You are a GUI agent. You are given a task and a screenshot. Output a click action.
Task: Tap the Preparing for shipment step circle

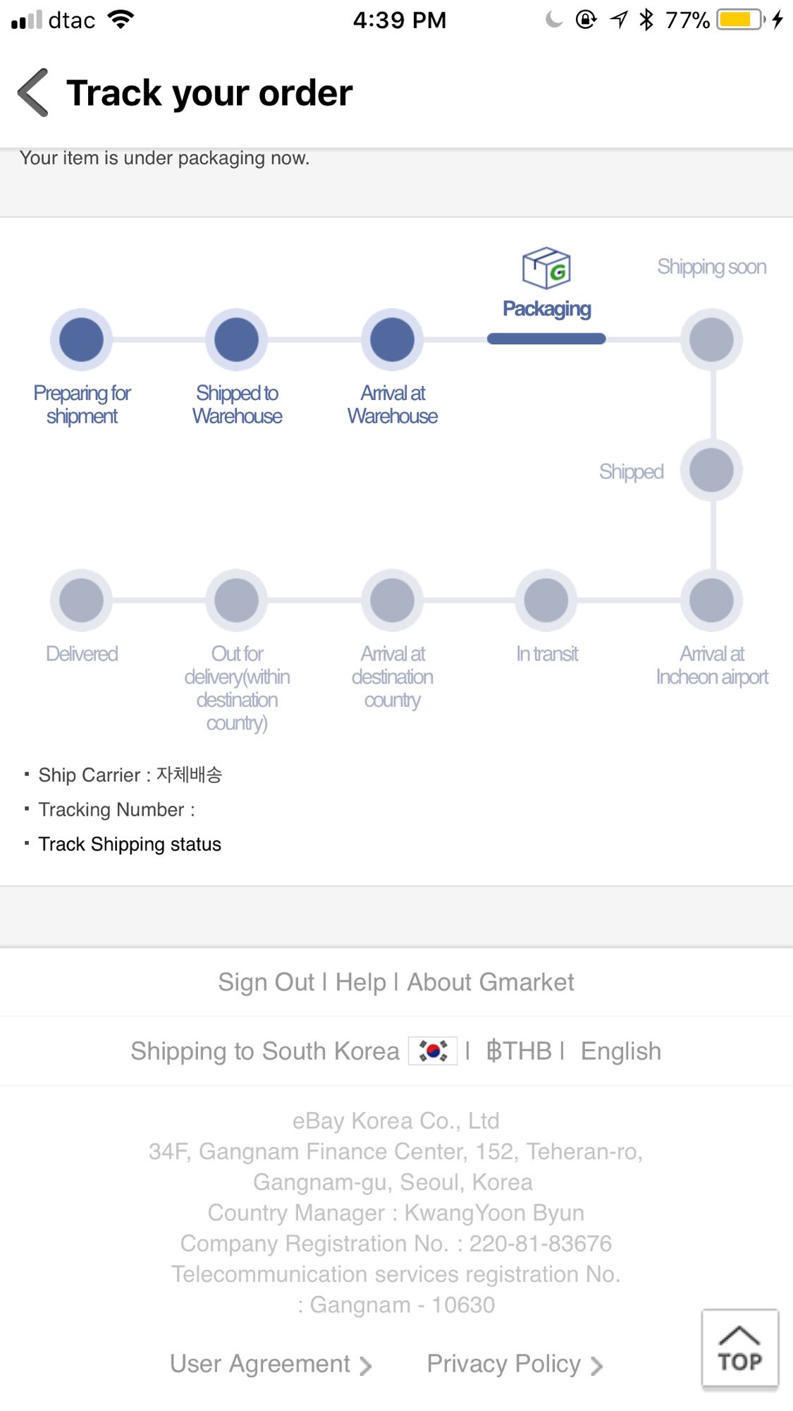tap(82, 339)
